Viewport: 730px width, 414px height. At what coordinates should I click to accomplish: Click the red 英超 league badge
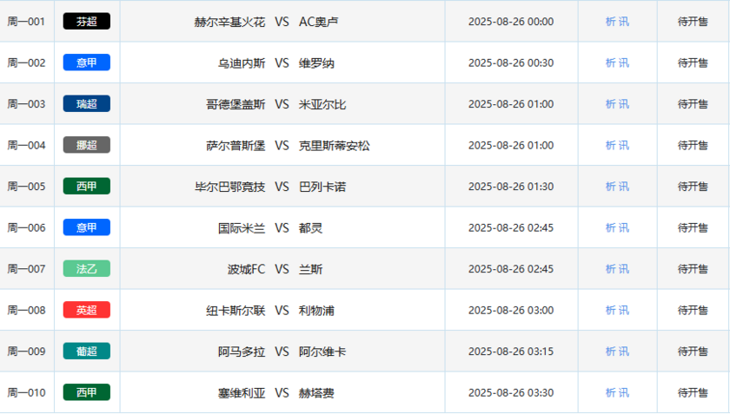pyautogui.click(x=86, y=310)
